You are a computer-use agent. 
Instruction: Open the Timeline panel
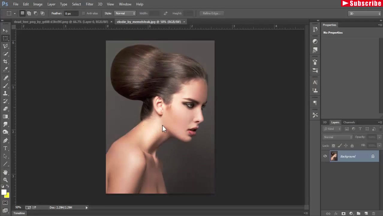tap(19, 213)
